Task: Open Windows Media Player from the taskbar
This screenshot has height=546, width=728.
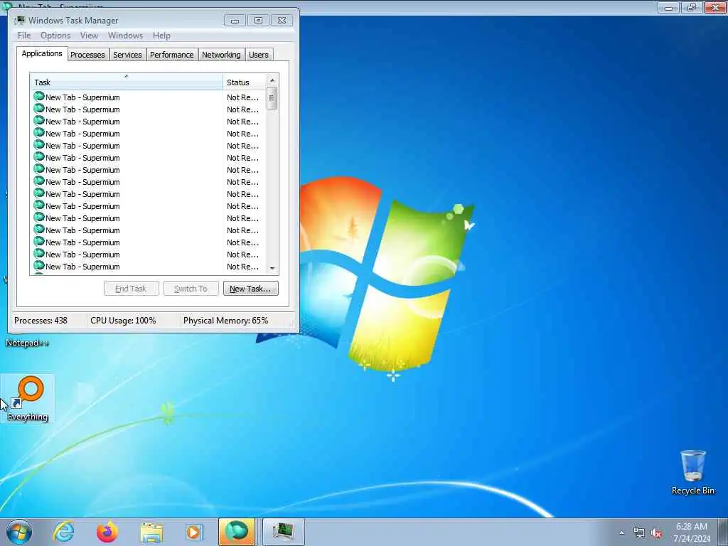Action: pyautogui.click(x=193, y=532)
